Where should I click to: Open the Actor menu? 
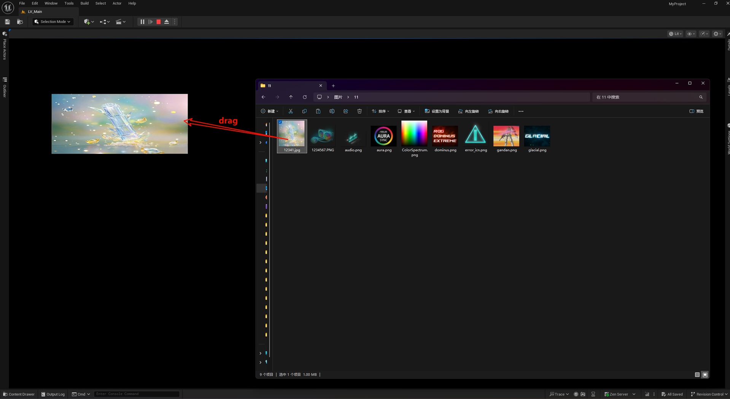coord(117,3)
